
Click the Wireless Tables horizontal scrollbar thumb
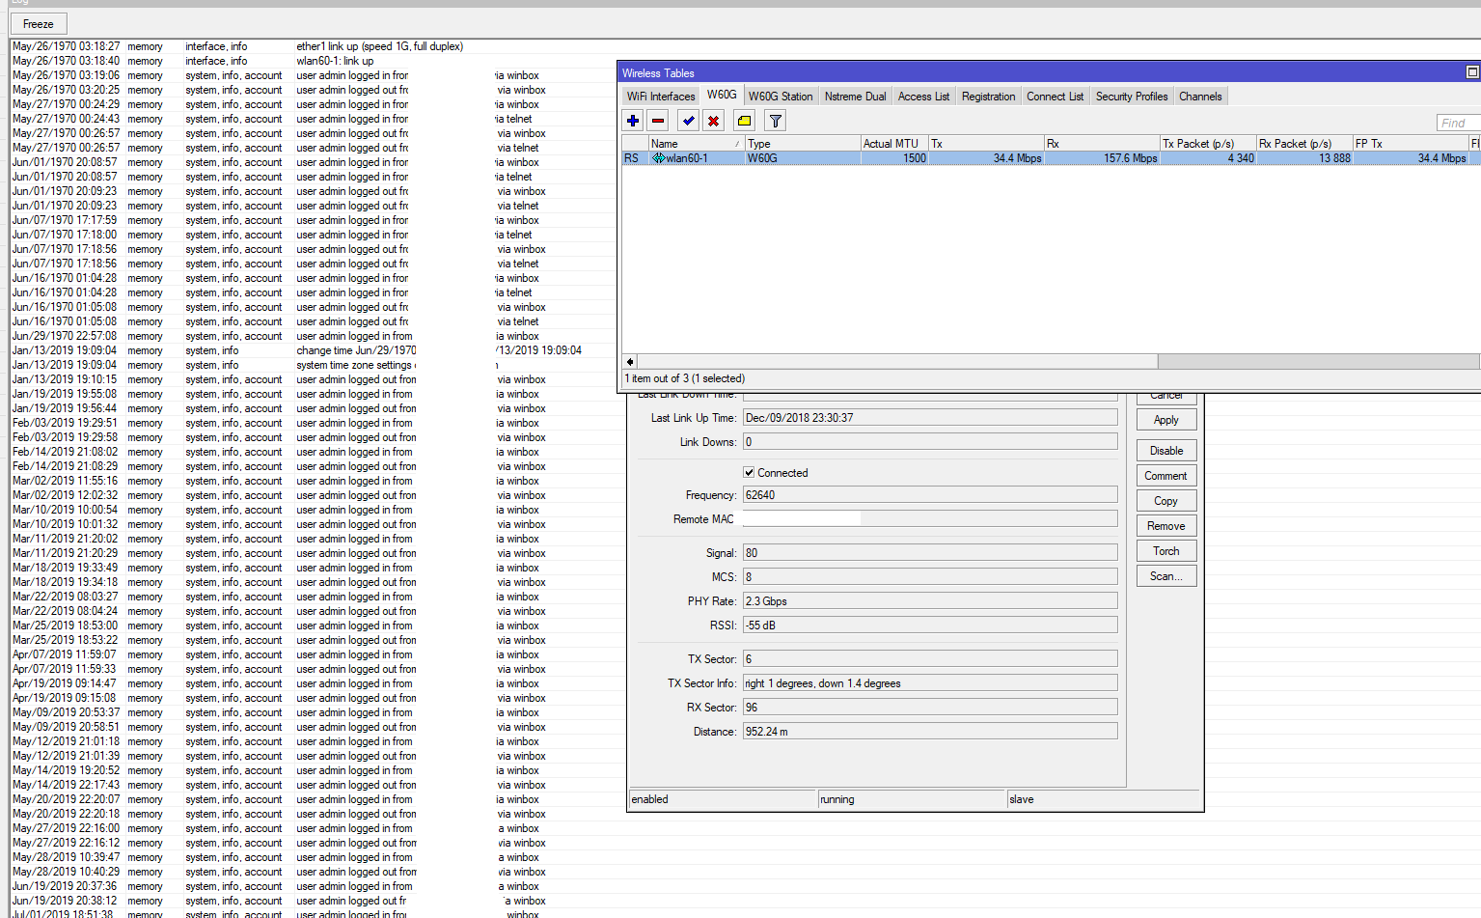point(897,361)
